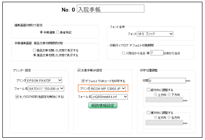
Task: Click the 行間 line spacing input field
Action: click(168, 81)
